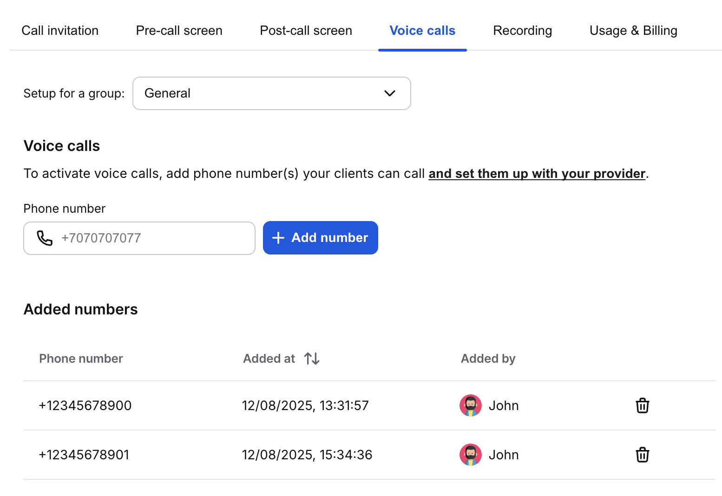
Task: Delete the +12345678901 number with trash icon
Action: click(642, 455)
